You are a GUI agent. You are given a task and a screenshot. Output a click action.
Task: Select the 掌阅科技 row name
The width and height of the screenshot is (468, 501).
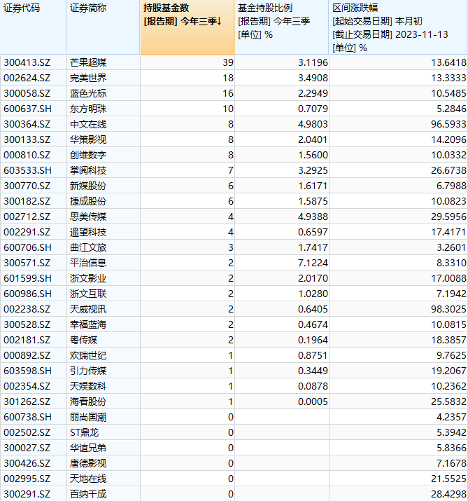(x=88, y=170)
